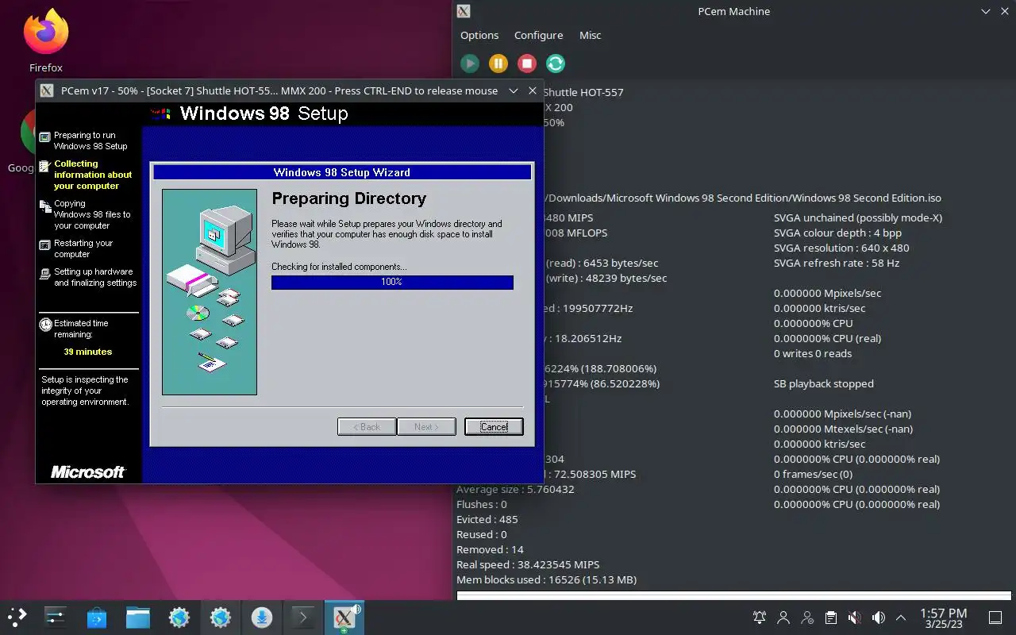1016x635 pixels.
Task: Click the 'Windows 98 Setup Wizard' title bar
Action: coord(341,172)
